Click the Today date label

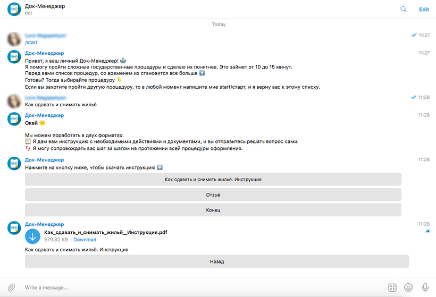(x=219, y=24)
